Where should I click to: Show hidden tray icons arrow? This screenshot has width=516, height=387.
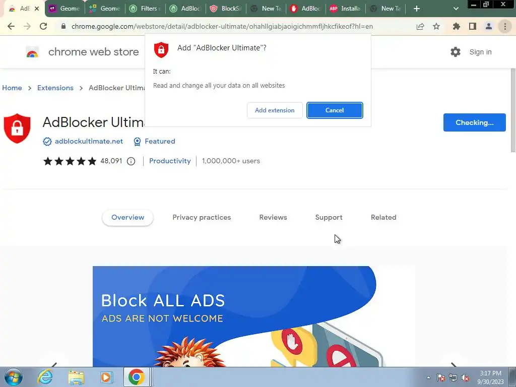pyautogui.click(x=428, y=378)
